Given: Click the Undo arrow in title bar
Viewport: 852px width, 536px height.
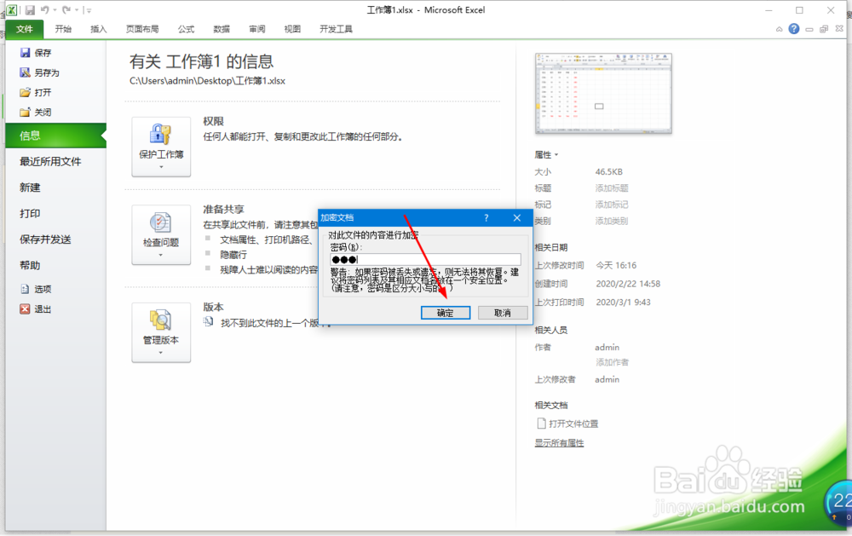Looking at the screenshot, I should click(x=44, y=9).
